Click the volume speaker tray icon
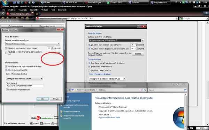 click(x=200, y=2)
